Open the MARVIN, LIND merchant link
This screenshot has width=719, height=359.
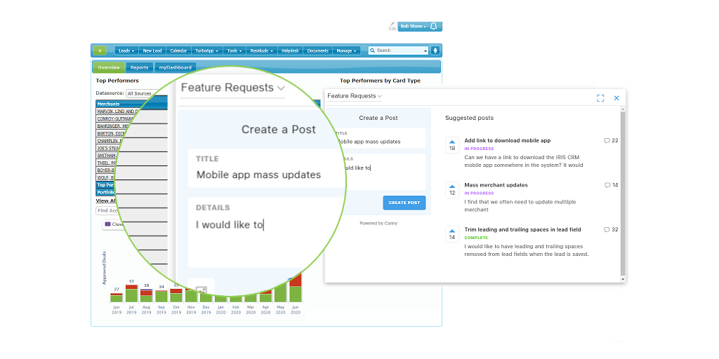[118, 111]
